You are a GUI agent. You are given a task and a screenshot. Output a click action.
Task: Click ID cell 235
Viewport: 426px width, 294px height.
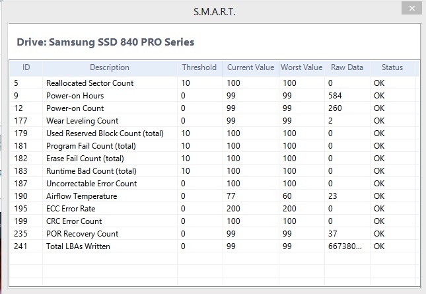[x=21, y=234]
